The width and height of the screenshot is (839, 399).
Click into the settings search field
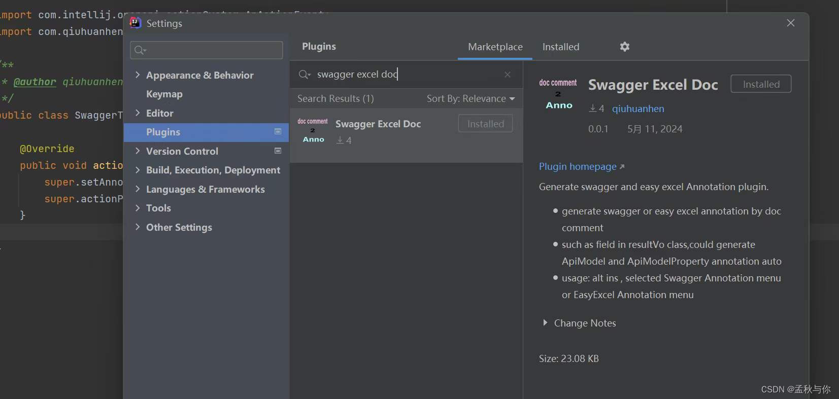(207, 50)
